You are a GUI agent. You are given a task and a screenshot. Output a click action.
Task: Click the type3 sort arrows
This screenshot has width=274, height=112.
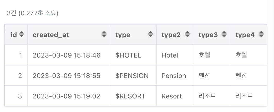[224, 35]
